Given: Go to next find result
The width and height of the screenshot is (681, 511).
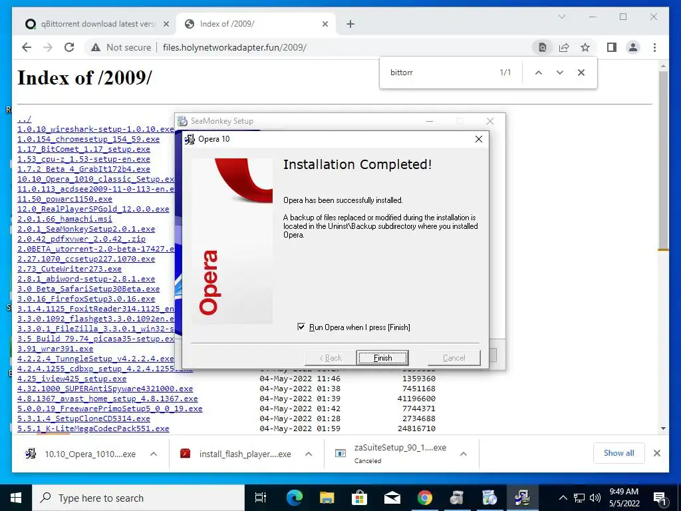Looking at the screenshot, I should (560, 73).
